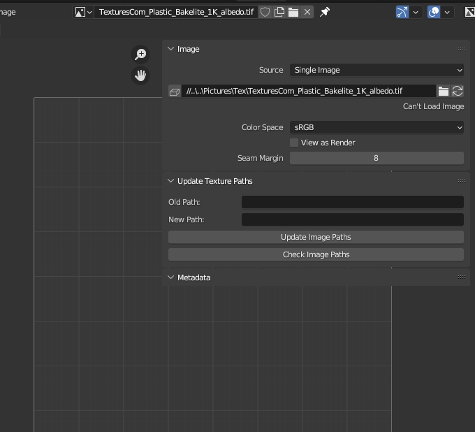
Task: Click the Check Image Paths button
Action: click(316, 254)
